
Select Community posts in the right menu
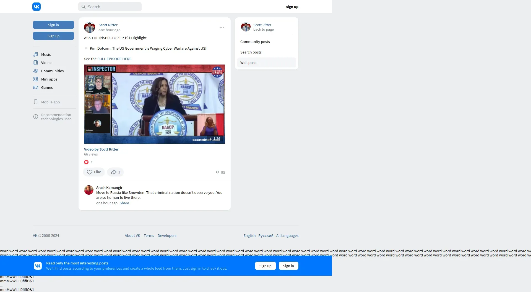(x=267, y=42)
